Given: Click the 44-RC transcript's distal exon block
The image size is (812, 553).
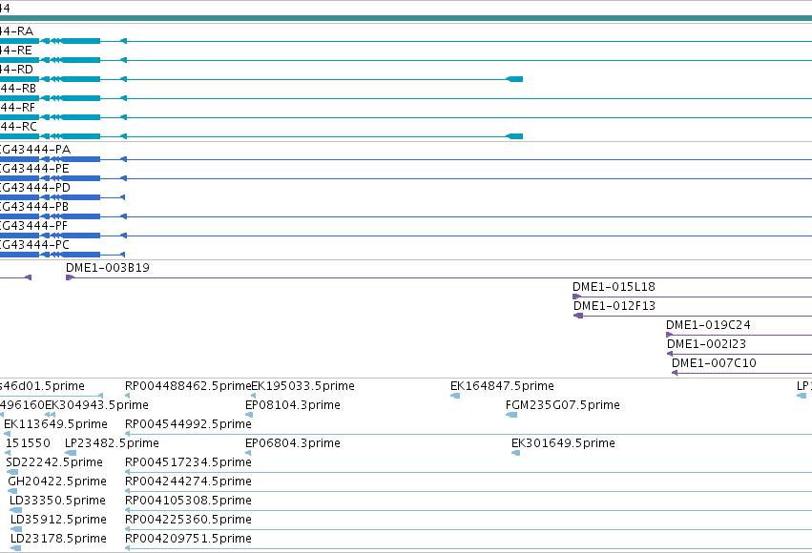Looking at the screenshot, I should (x=514, y=136).
